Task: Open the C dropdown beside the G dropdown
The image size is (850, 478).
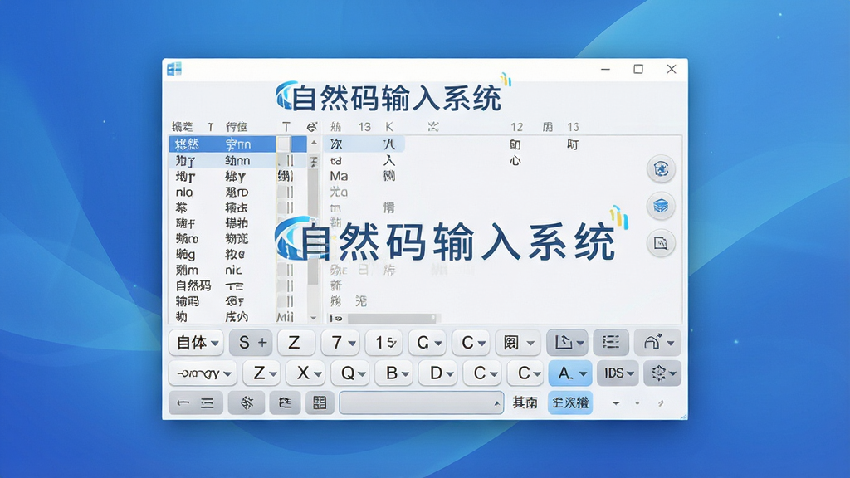Action: point(471,343)
